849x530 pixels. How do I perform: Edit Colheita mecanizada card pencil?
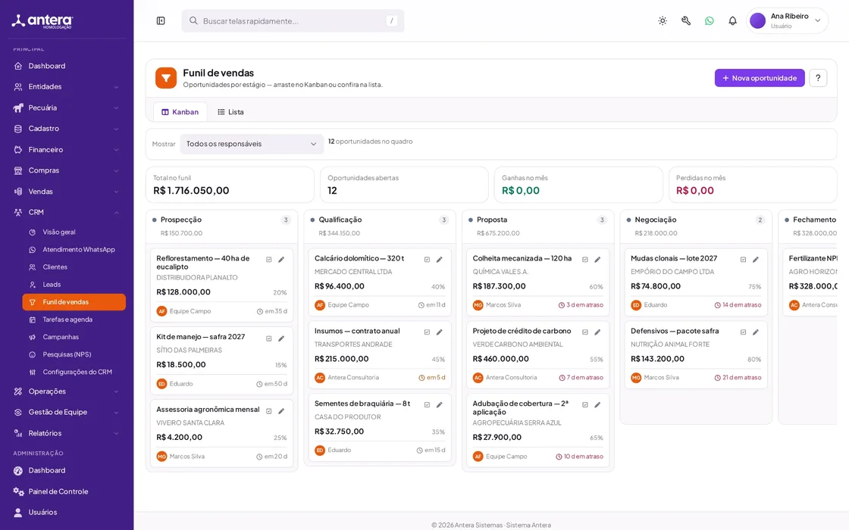tap(598, 260)
